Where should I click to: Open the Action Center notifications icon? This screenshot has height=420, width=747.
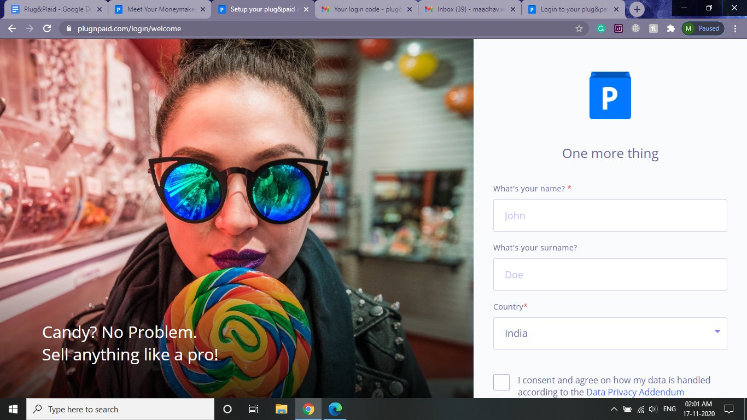pos(728,409)
